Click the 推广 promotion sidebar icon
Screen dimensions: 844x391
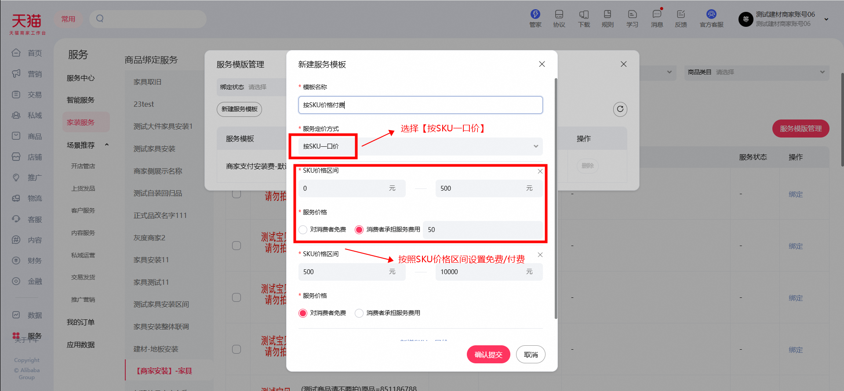click(x=16, y=177)
